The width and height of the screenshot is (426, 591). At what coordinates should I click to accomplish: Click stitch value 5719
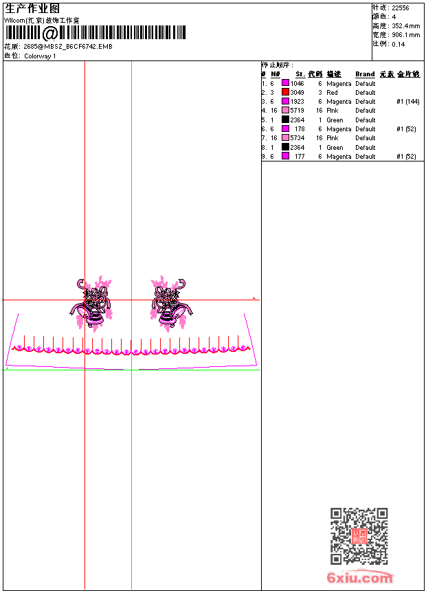pos(297,111)
